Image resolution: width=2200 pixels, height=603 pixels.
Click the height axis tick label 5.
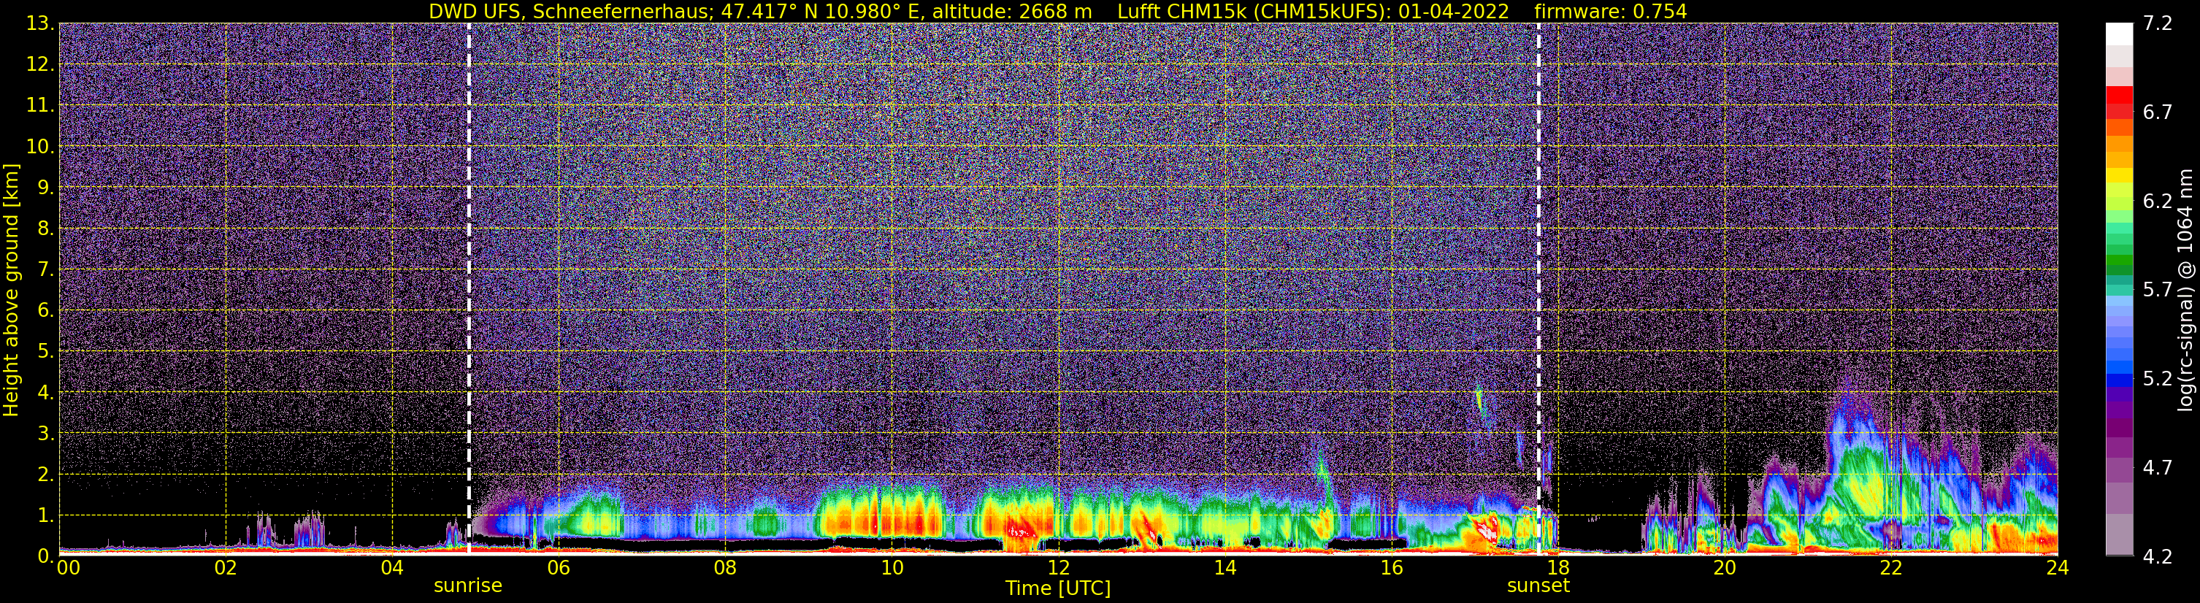(47, 352)
